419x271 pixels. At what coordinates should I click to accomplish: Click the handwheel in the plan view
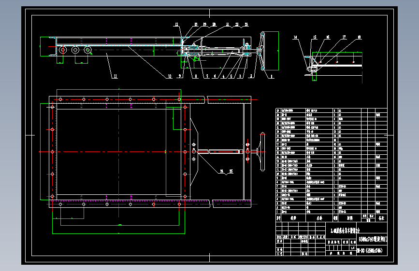tap(262, 151)
